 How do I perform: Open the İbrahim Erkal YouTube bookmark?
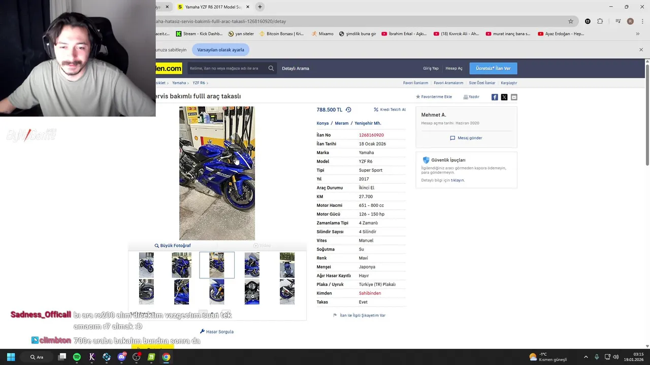pyautogui.click(x=404, y=34)
